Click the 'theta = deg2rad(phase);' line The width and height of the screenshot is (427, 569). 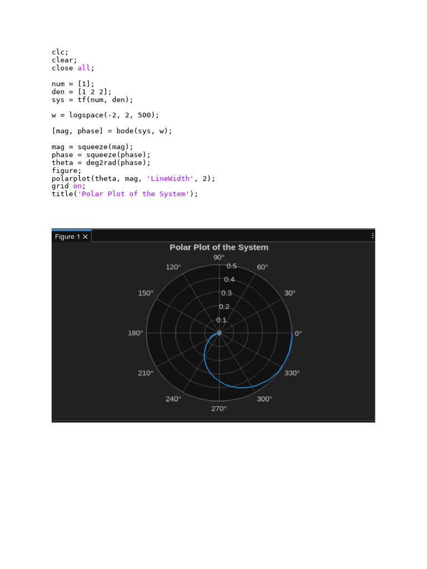[101, 163]
